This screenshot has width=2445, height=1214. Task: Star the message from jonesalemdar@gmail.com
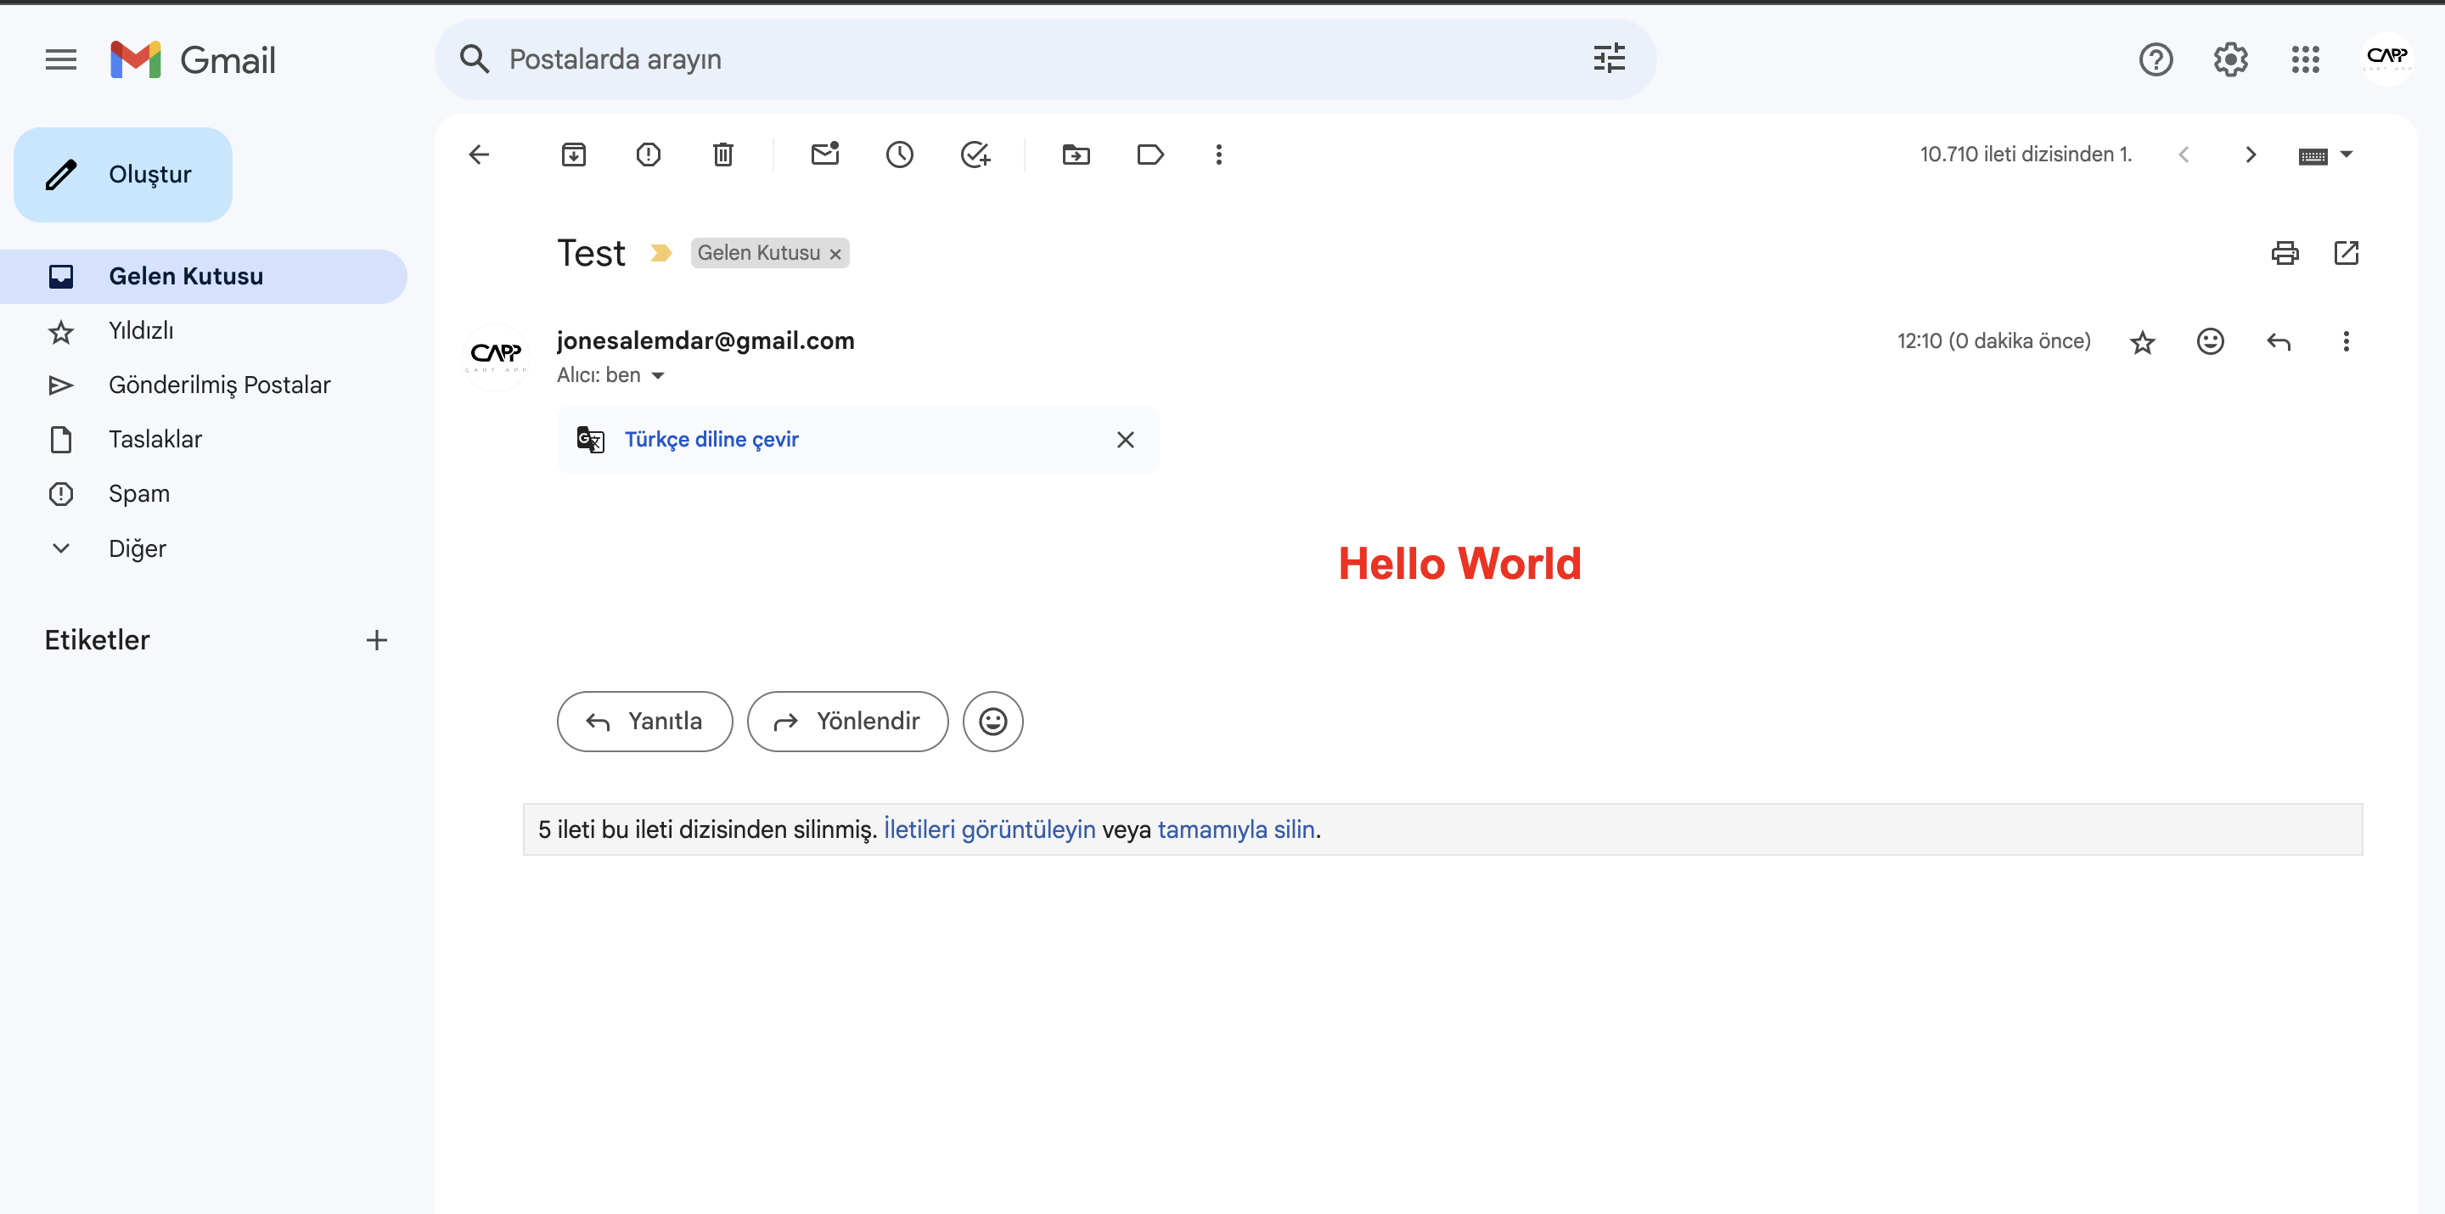click(x=2142, y=342)
